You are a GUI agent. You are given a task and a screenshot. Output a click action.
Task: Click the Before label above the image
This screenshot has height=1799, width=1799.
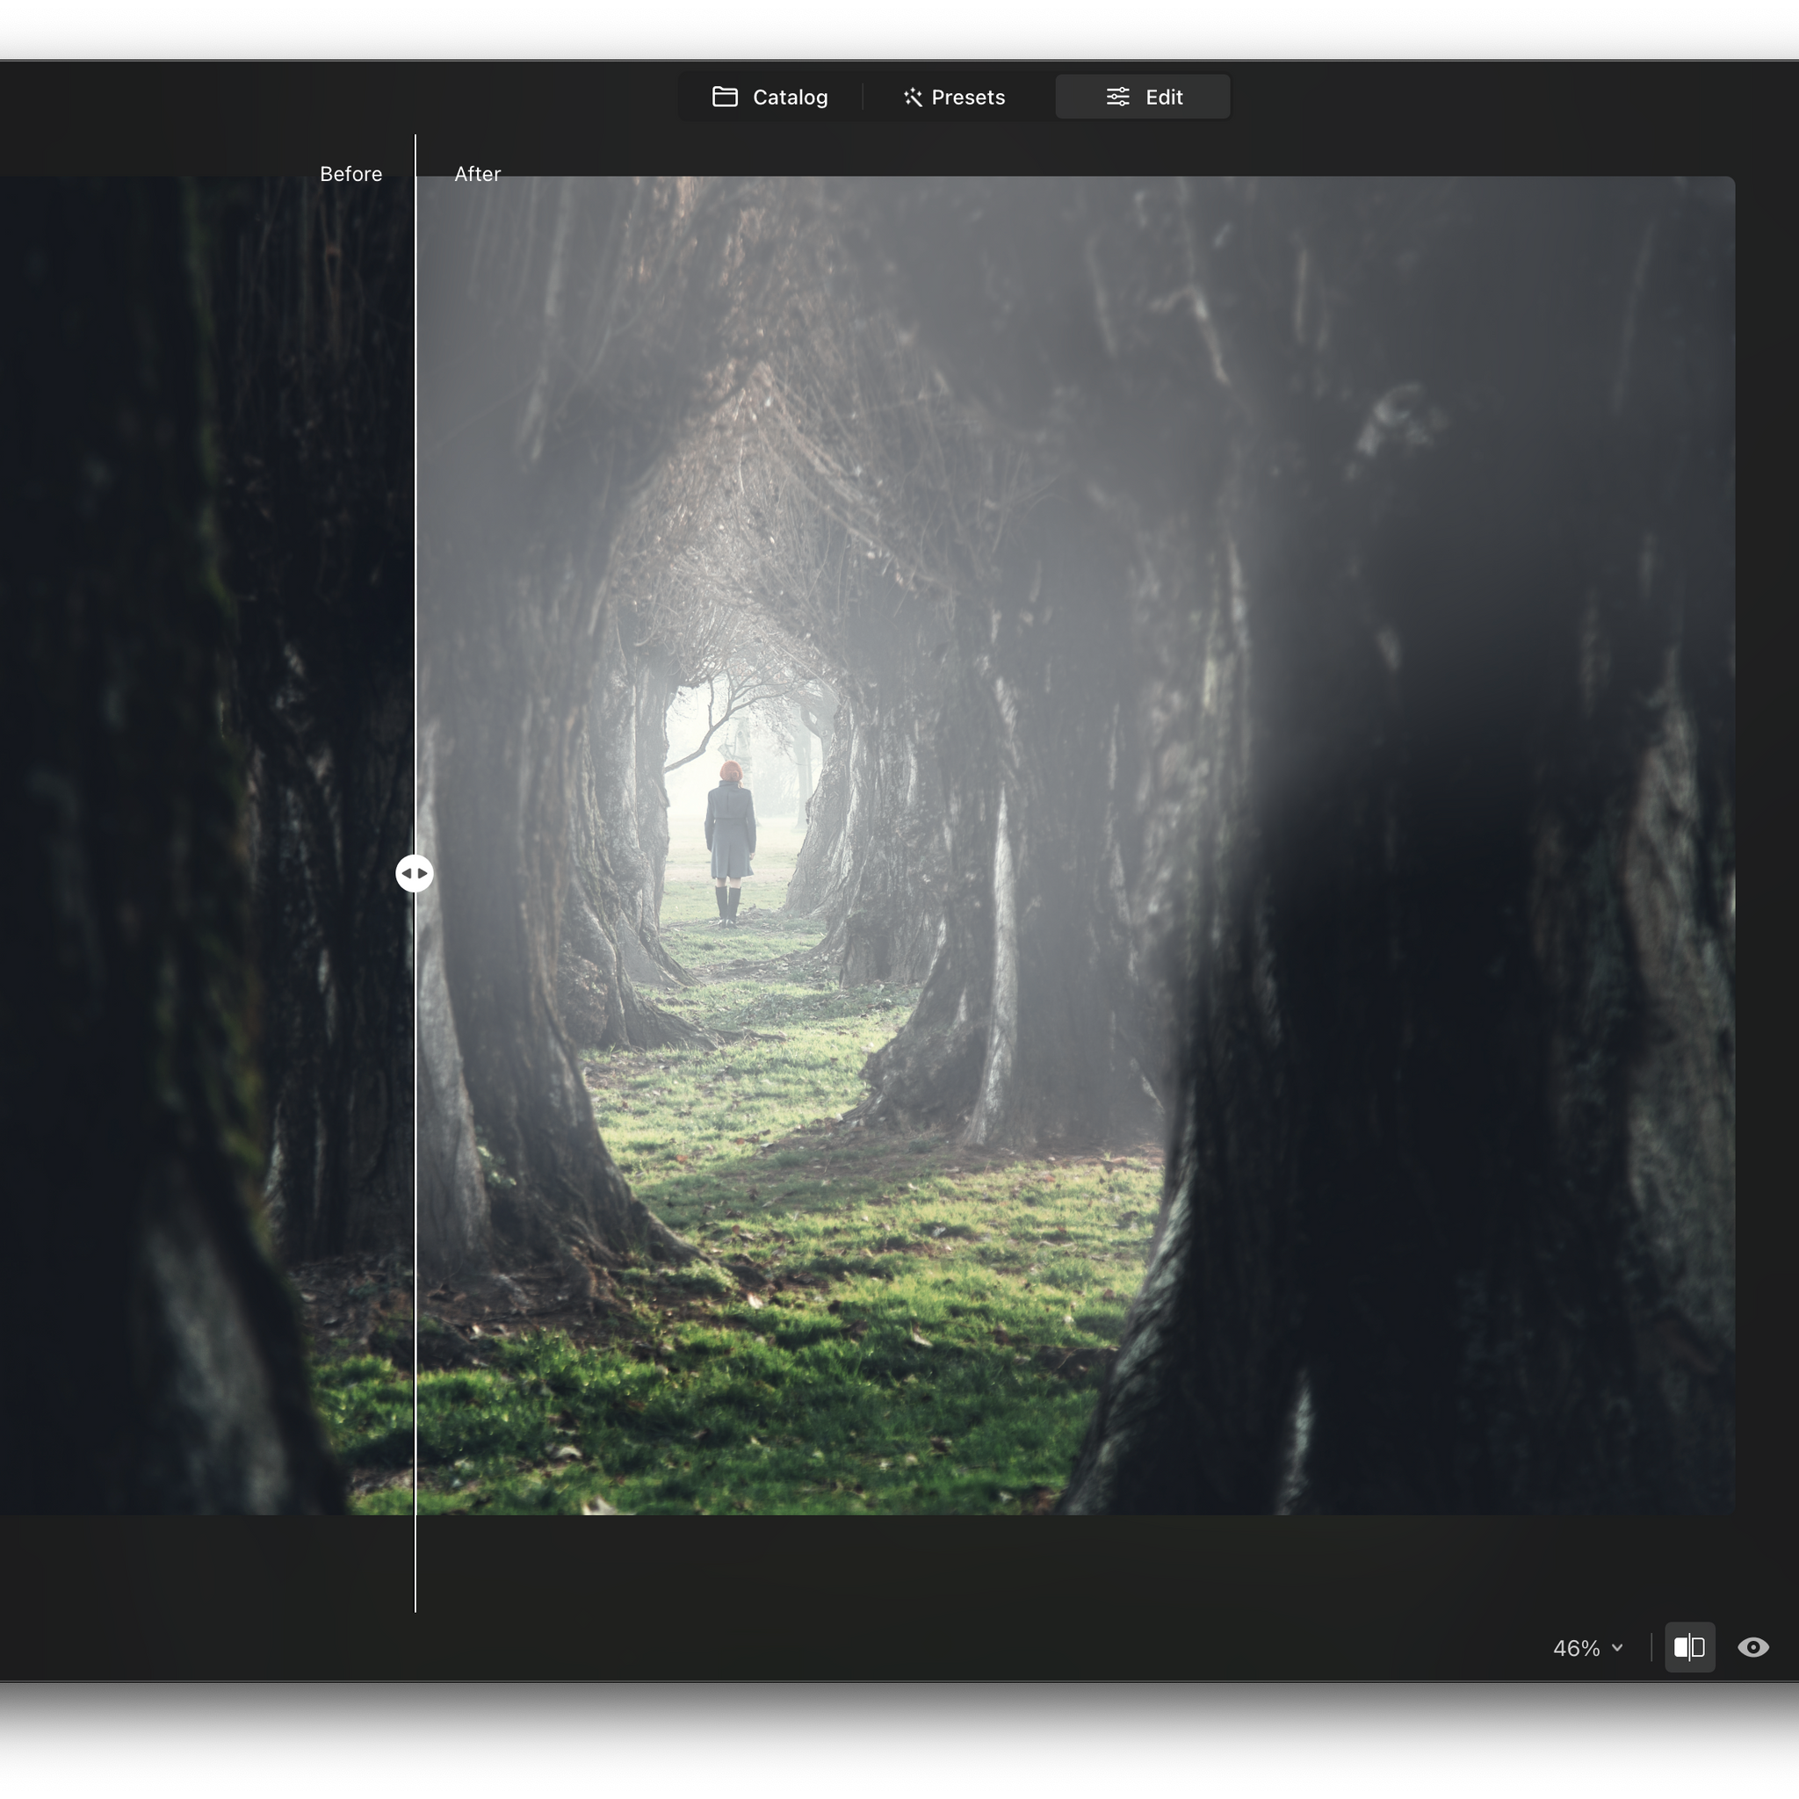(351, 173)
